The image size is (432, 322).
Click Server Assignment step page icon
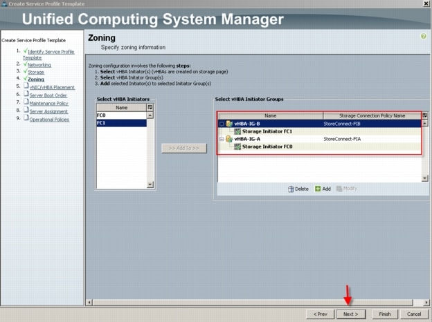tap(26, 110)
